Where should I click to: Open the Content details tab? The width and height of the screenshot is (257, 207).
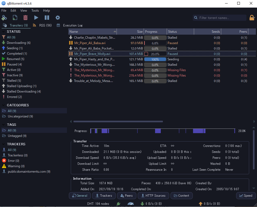tap(182, 196)
